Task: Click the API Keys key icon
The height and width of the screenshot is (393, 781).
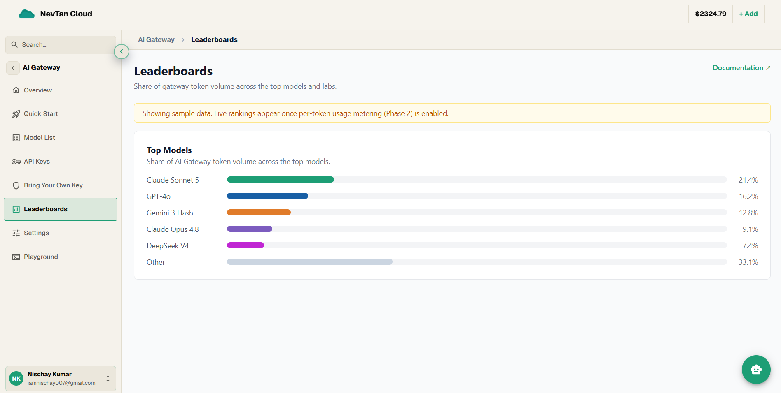Action: click(x=16, y=162)
